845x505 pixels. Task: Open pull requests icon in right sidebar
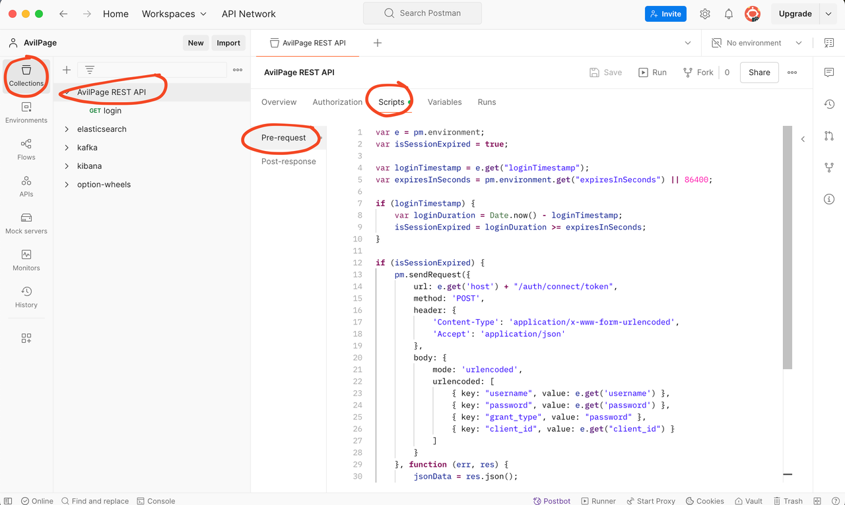[x=829, y=136]
